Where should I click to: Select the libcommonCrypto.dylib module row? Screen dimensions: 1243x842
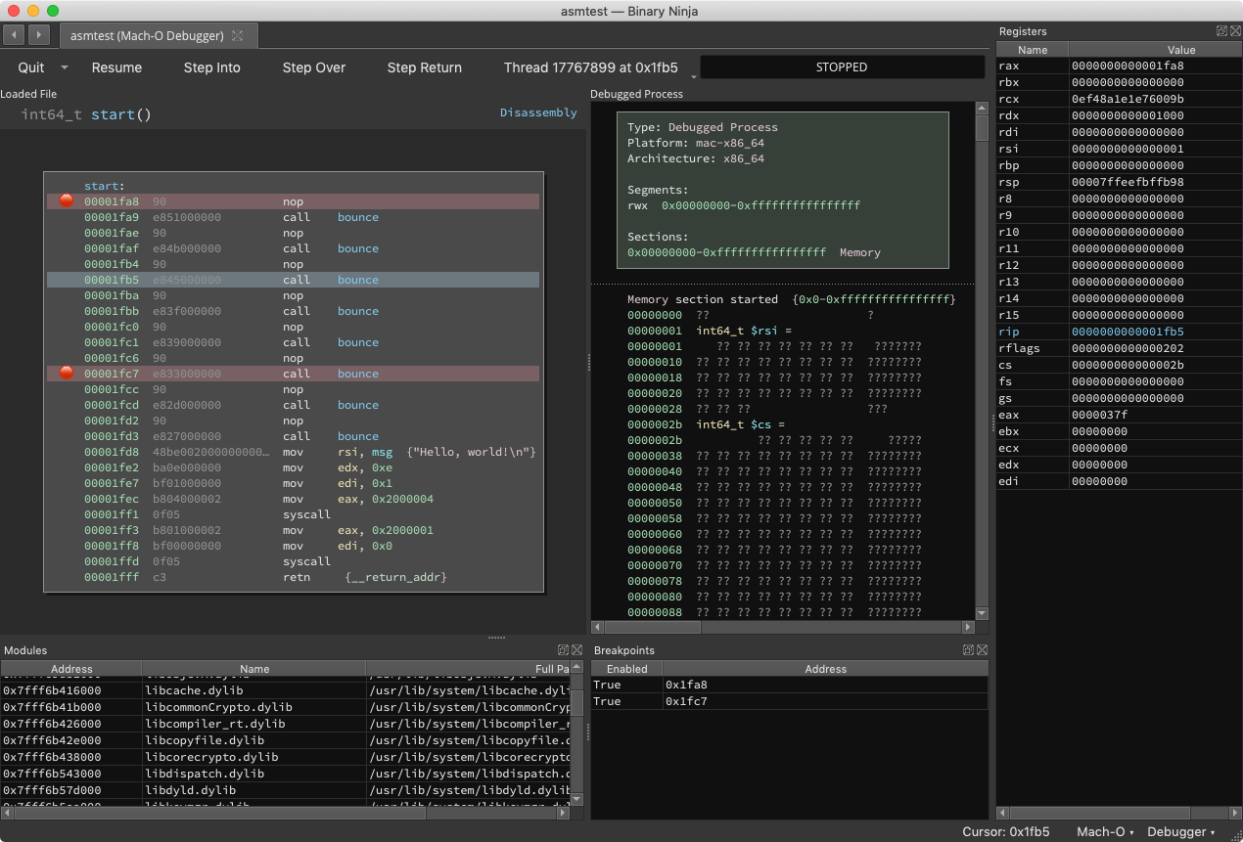point(285,707)
